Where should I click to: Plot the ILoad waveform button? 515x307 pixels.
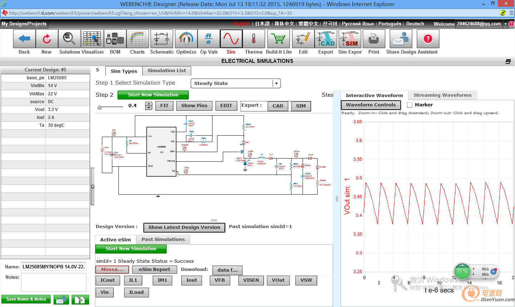point(136,292)
